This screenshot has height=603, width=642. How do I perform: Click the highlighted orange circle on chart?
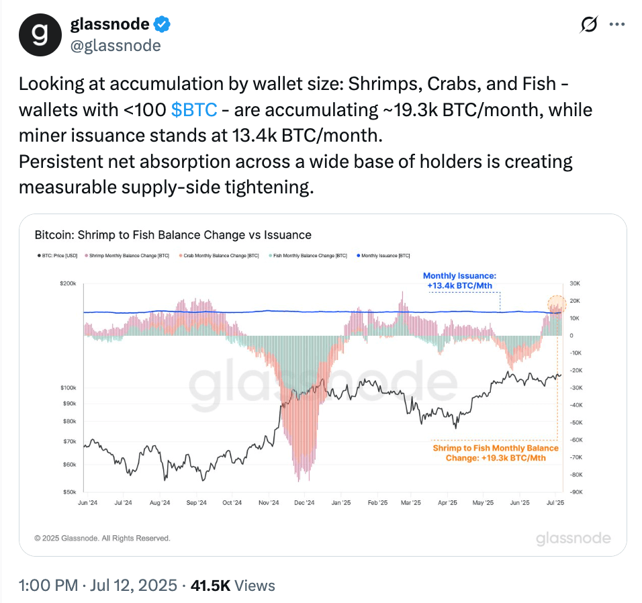pos(557,306)
